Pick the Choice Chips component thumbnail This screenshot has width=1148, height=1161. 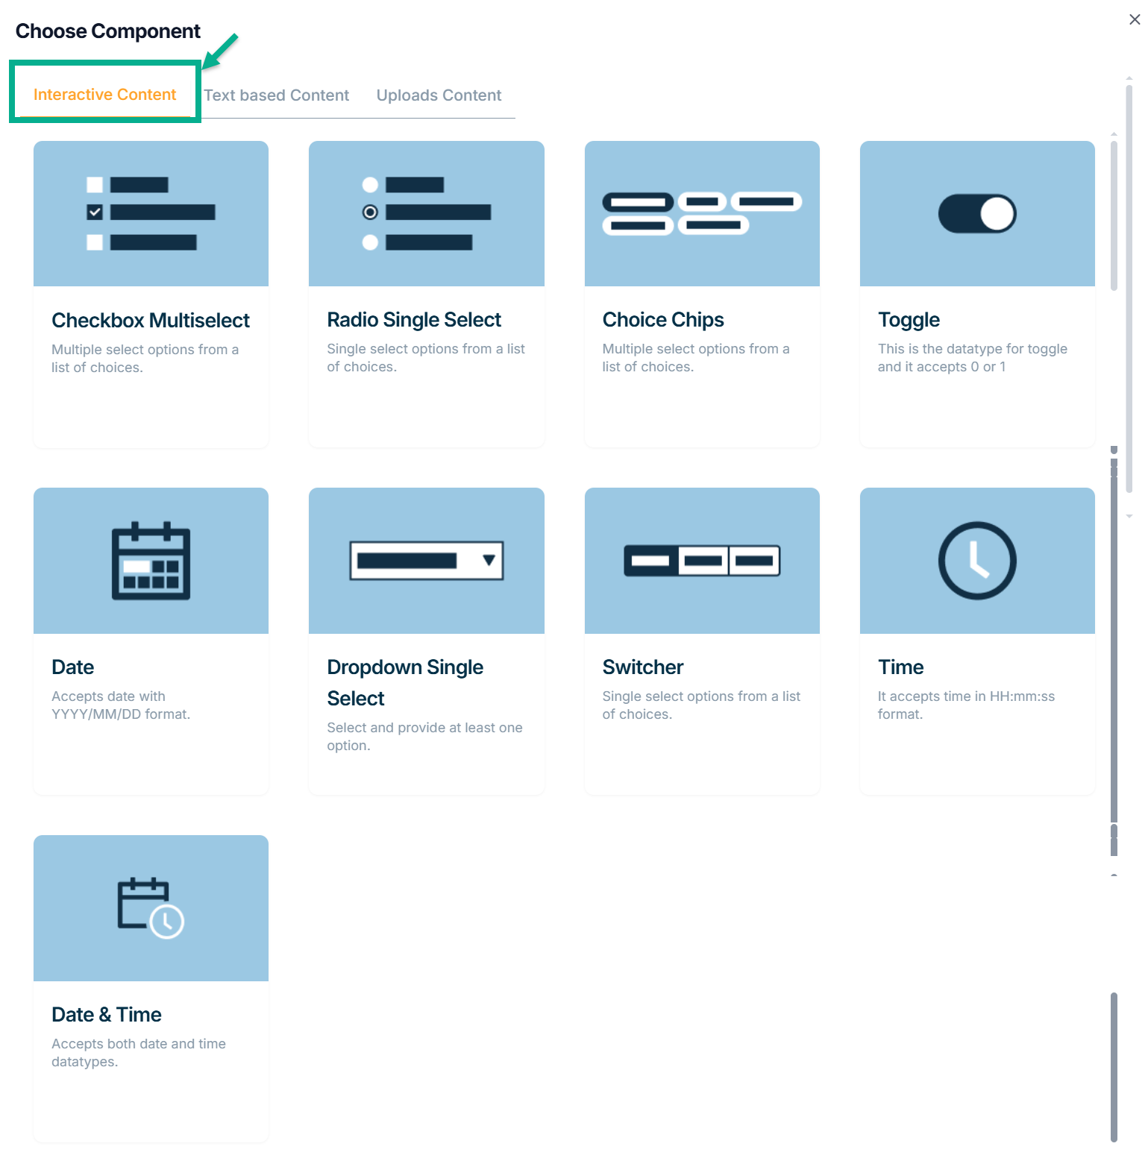[x=701, y=213]
